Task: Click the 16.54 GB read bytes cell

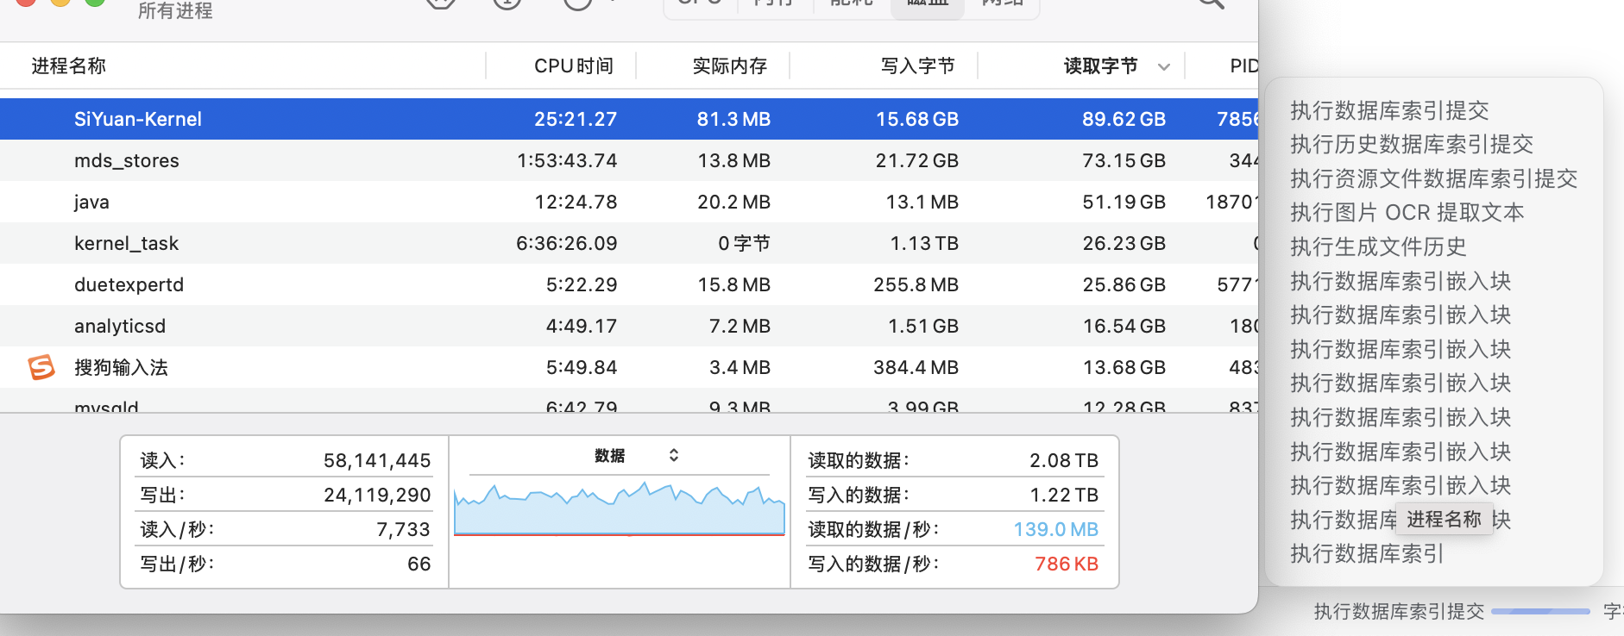Action: 1124,326
